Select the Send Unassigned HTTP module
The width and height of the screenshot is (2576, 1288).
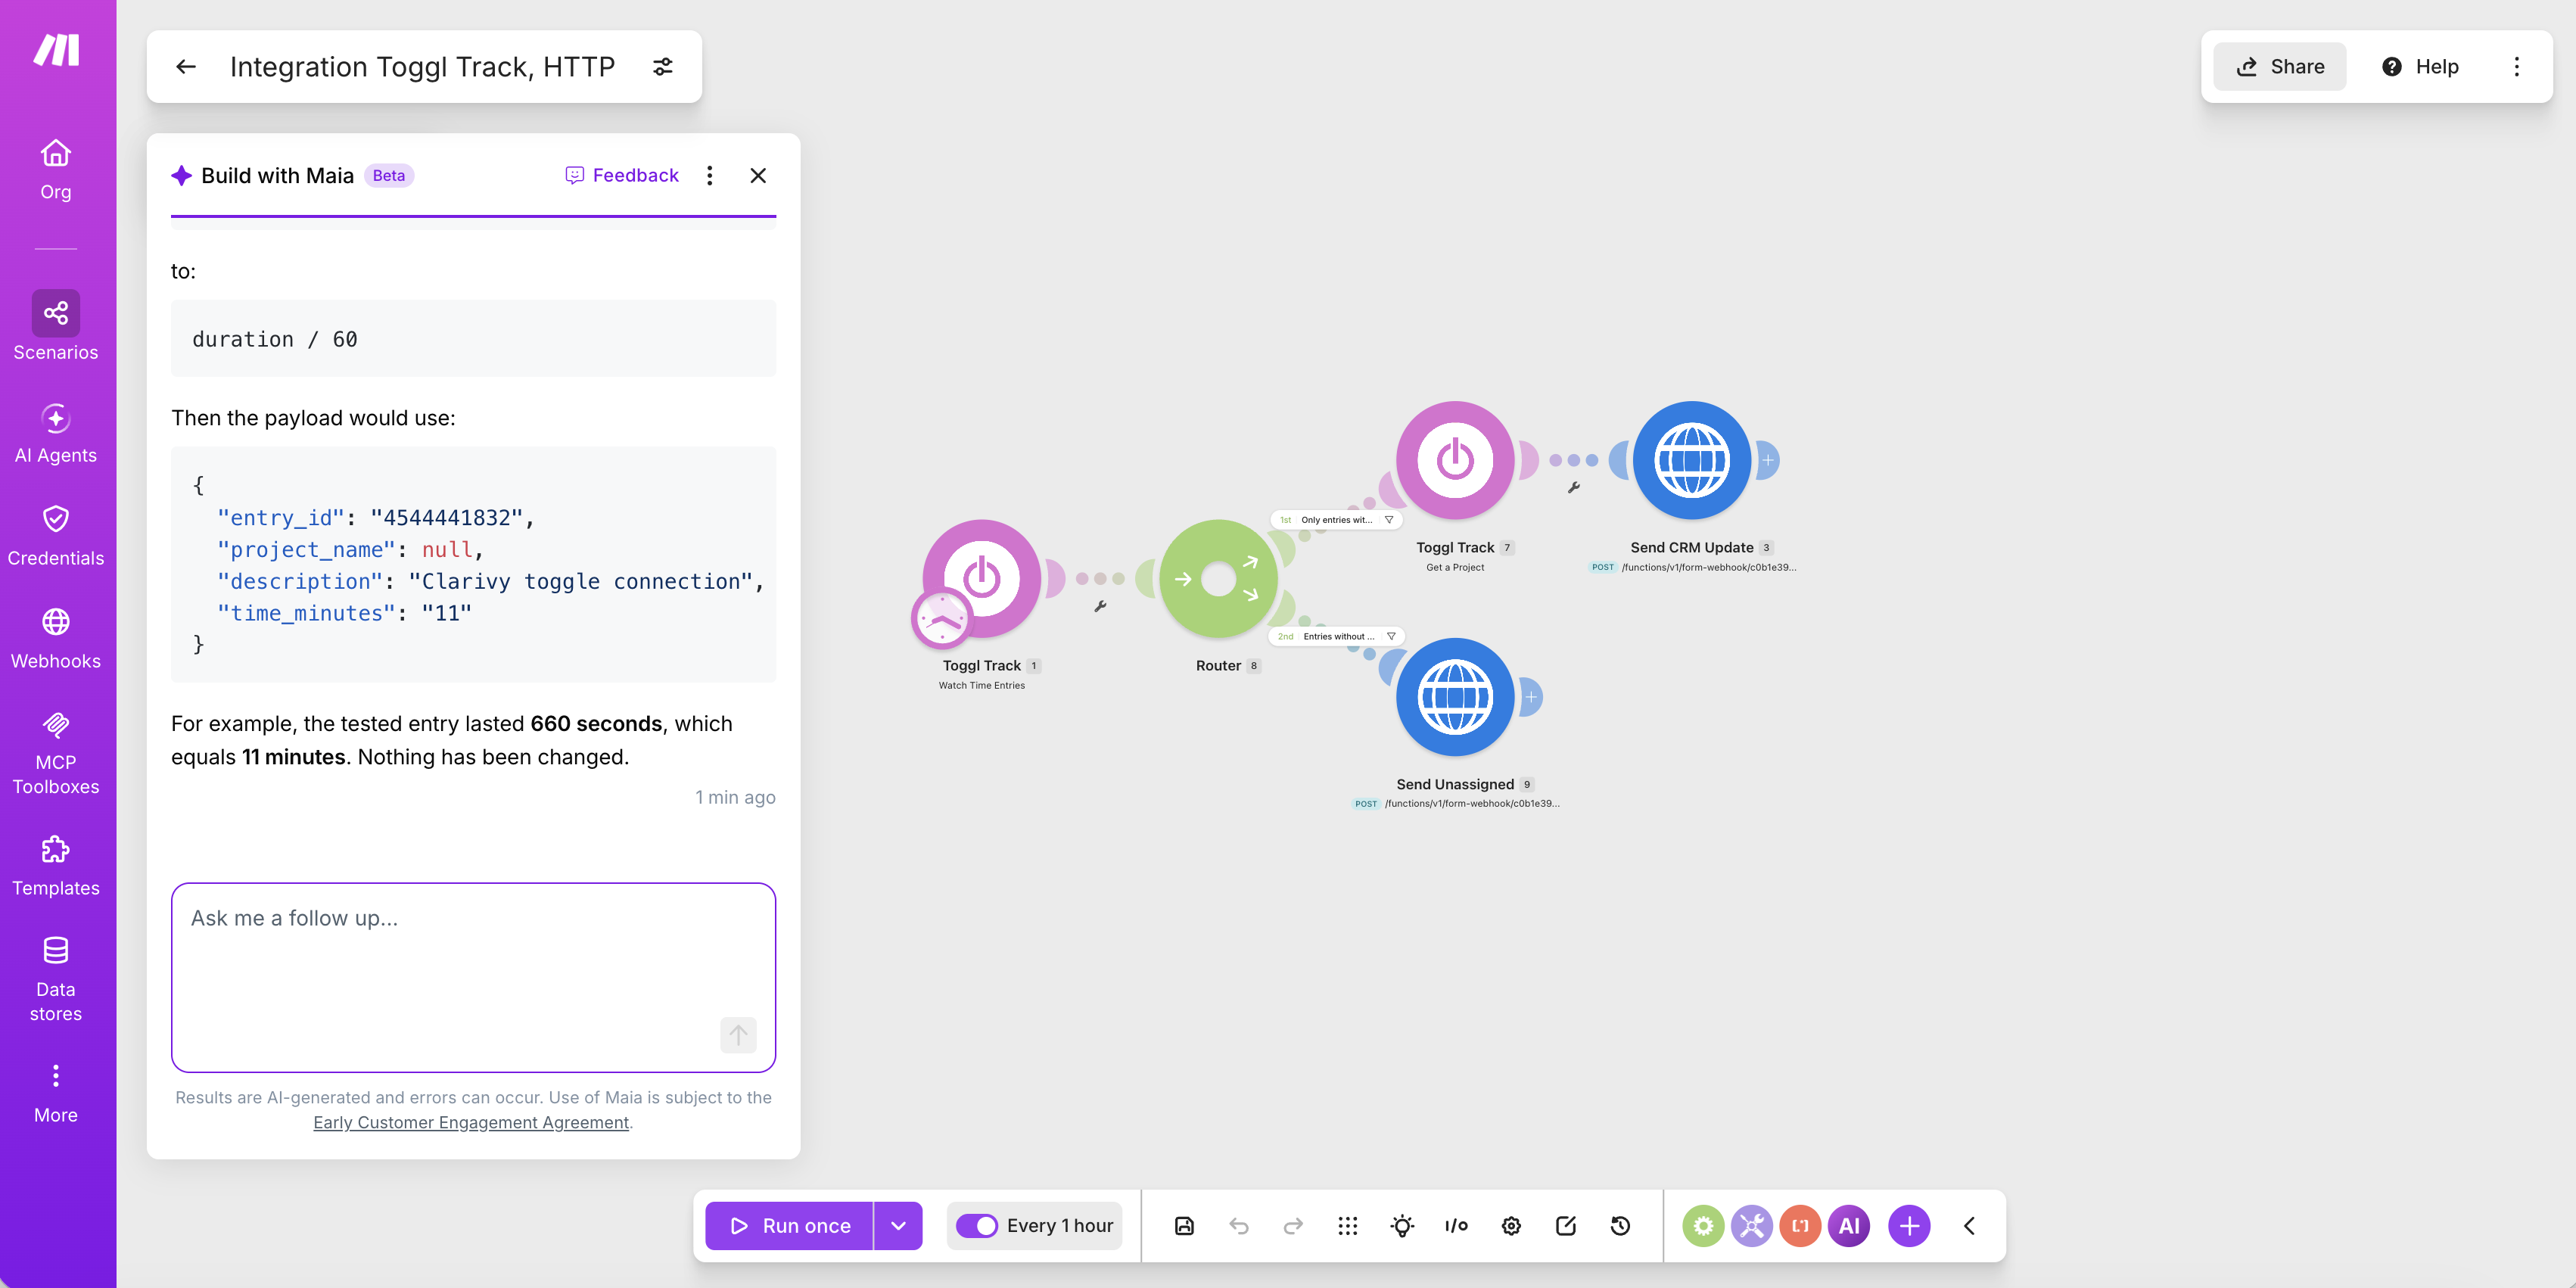(x=1455, y=697)
